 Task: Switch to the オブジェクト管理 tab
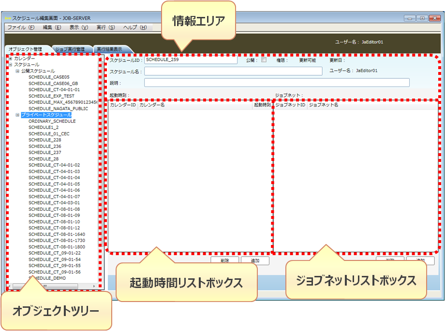pyautogui.click(x=25, y=49)
